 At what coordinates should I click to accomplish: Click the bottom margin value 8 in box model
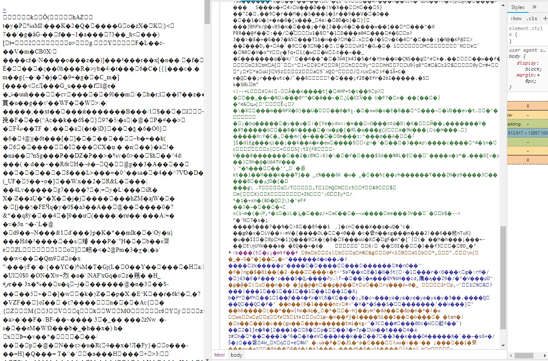coord(527,160)
